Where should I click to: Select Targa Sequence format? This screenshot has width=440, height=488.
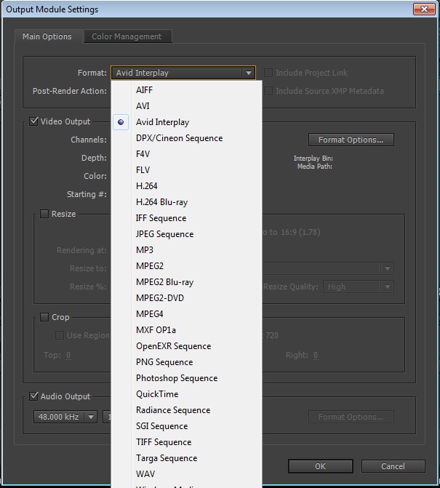point(186,458)
